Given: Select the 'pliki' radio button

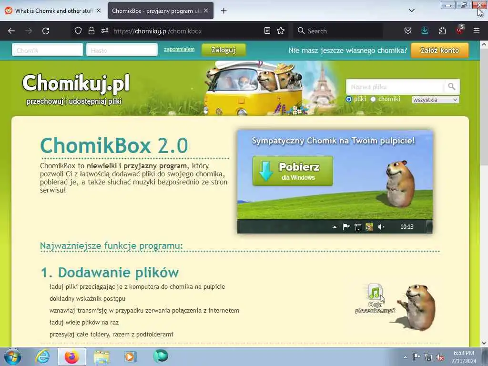Looking at the screenshot, I should click(348, 99).
